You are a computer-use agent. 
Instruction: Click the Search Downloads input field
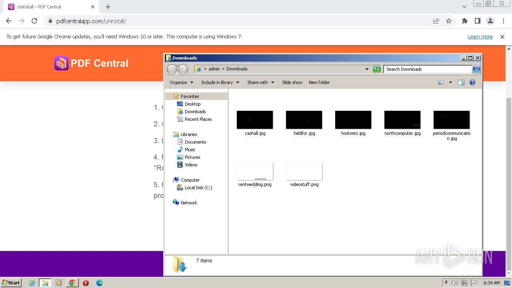pyautogui.click(x=427, y=69)
